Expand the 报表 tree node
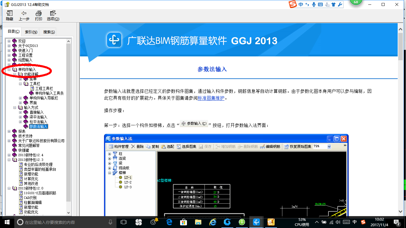 [x=9, y=131]
